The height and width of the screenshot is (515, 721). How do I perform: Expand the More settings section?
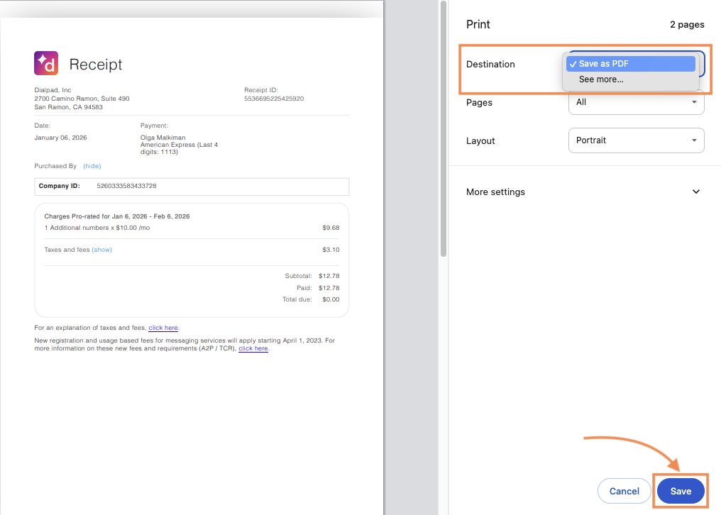(x=495, y=192)
